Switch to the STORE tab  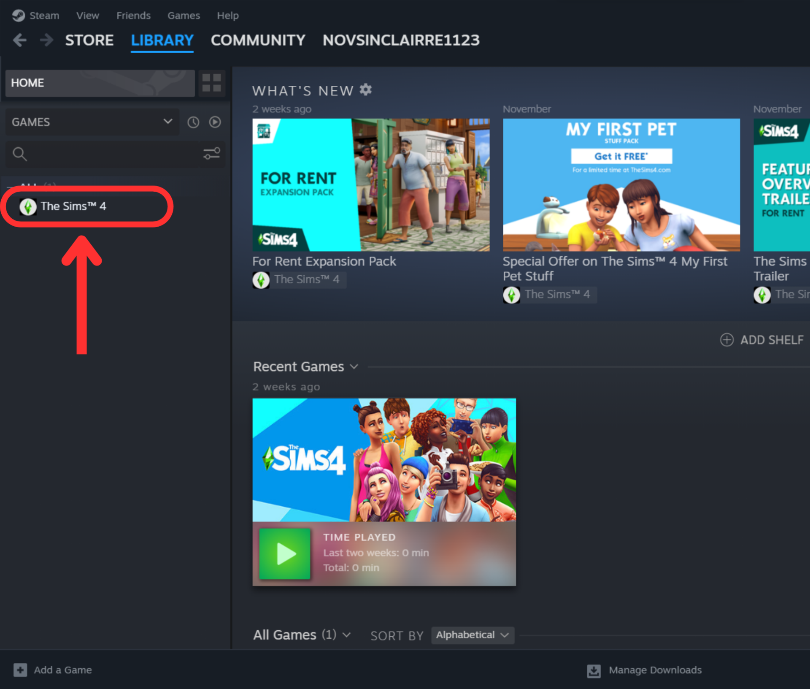(89, 40)
